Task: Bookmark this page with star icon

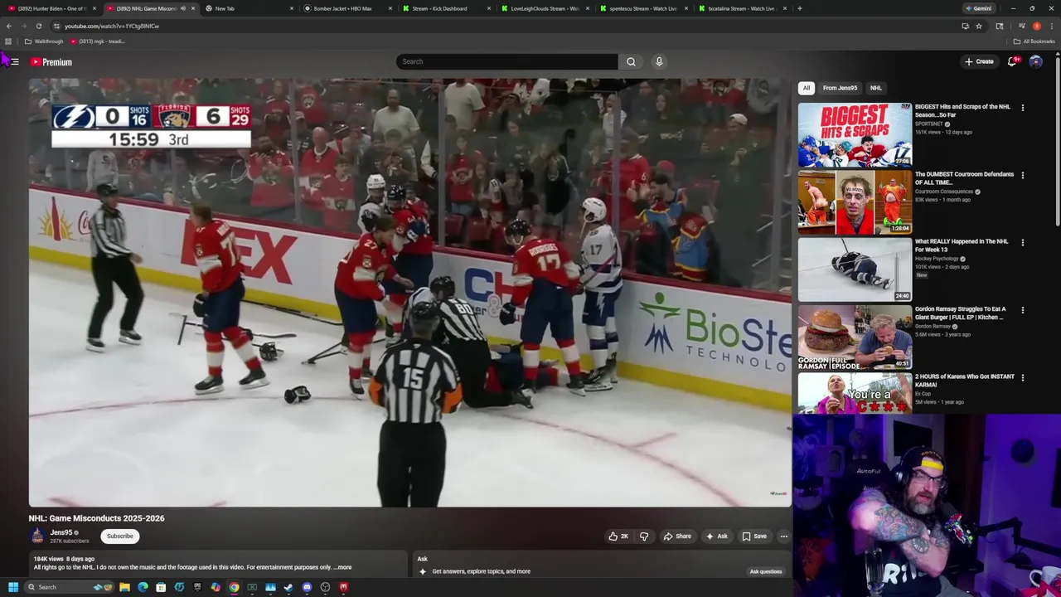Action: (x=979, y=26)
